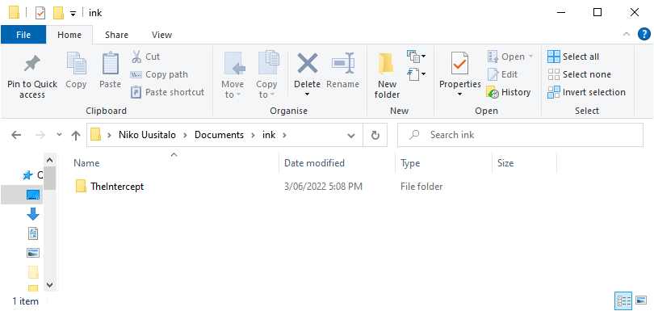Click the Paste clipboard icon
This screenshot has width=654, height=311.
point(110,64)
